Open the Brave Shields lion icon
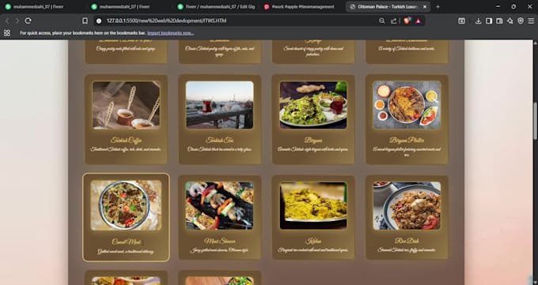 [407, 21]
